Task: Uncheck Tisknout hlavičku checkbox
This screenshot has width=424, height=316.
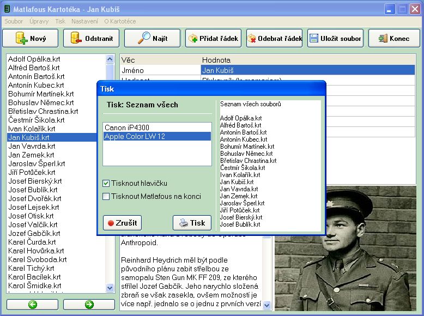Action: [106, 183]
